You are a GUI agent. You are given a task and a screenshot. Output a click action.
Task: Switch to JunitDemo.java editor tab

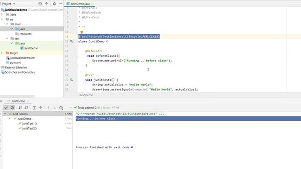coord(80,4)
